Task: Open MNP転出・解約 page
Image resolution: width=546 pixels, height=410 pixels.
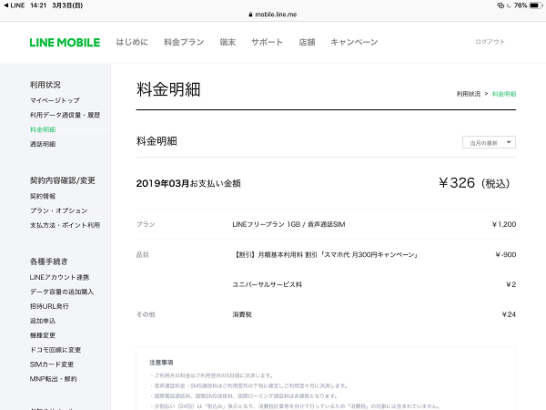Action: tap(54, 379)
